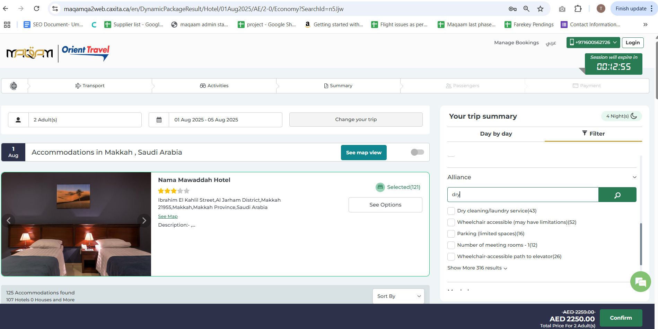Viewport: 658px width, 329px height.
Task: Tick Wheelchair-accessible path to elevator checkbox
Action: click(451, 257)
